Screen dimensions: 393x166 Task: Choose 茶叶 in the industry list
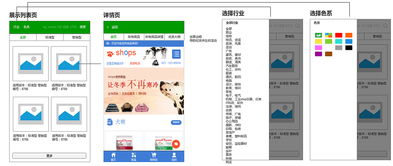point(229,151)
